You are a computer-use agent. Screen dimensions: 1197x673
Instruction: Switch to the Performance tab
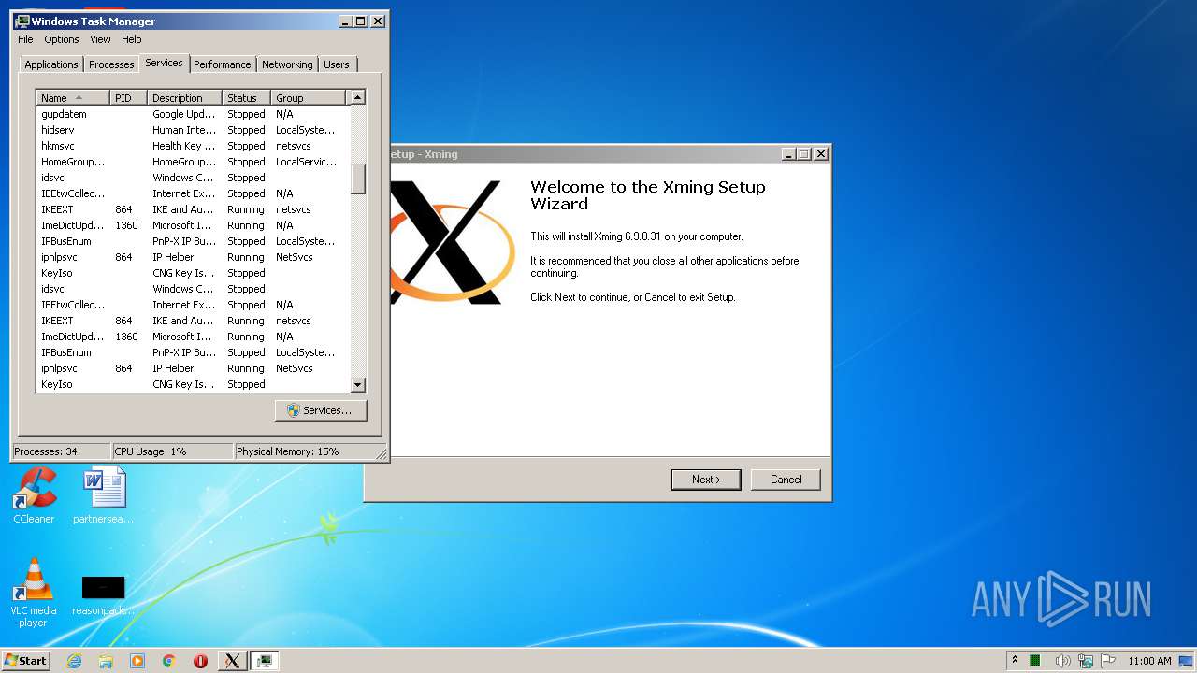(223, 64)
